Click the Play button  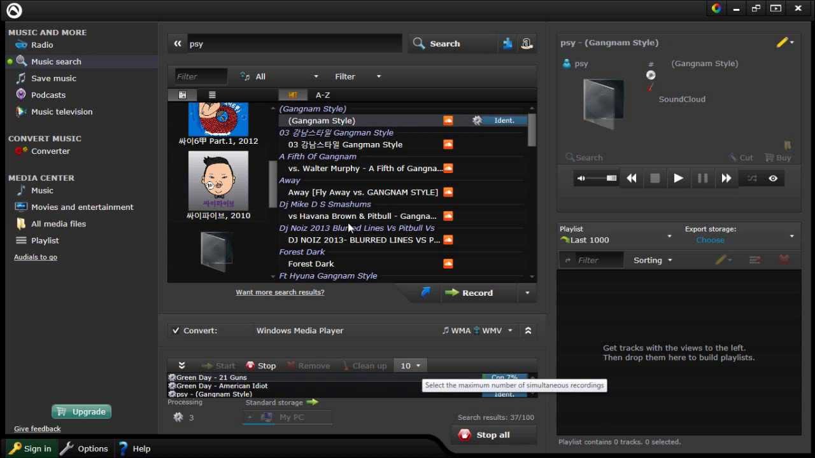(678, 179)
